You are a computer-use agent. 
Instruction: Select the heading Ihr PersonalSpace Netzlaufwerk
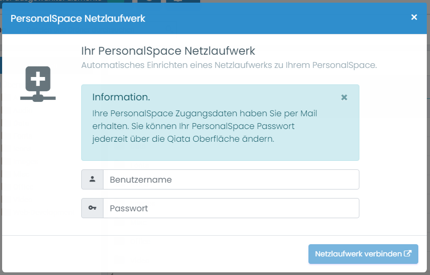tap(168, 51)
